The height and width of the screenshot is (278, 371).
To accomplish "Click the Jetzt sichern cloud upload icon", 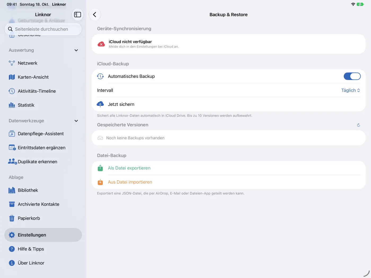I will [100, 104].
